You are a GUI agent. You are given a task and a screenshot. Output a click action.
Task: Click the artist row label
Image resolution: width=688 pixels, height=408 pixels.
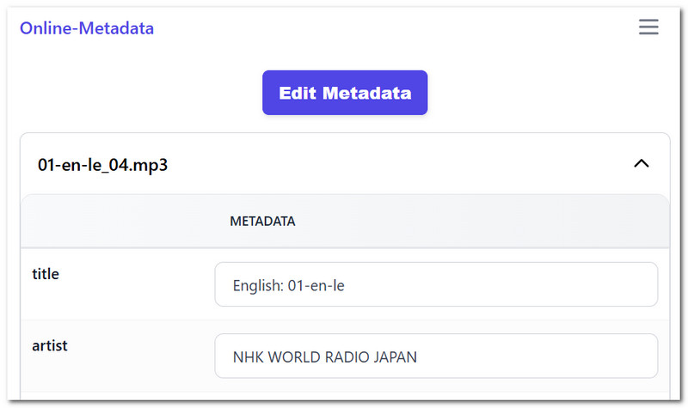(50, 346)
